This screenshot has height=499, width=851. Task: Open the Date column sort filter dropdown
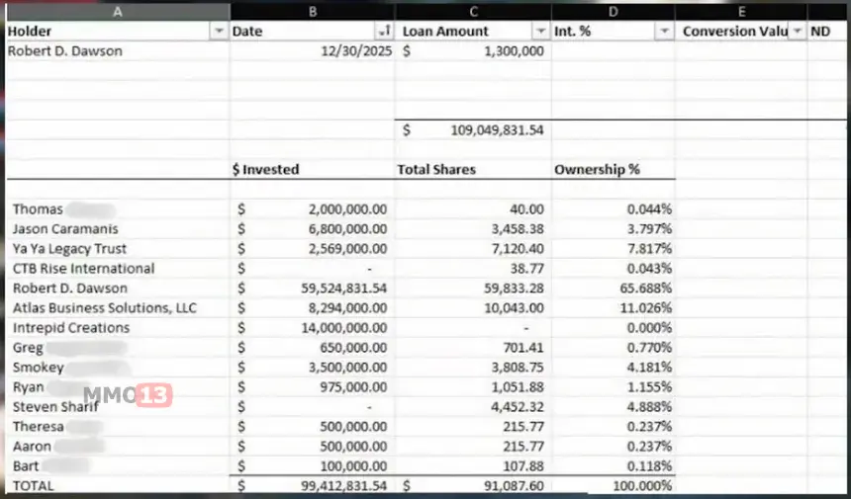385,32
